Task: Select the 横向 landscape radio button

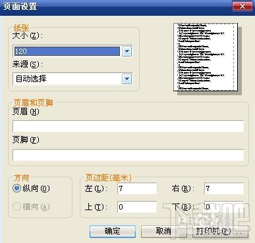Action: click(x=16, y=207)
